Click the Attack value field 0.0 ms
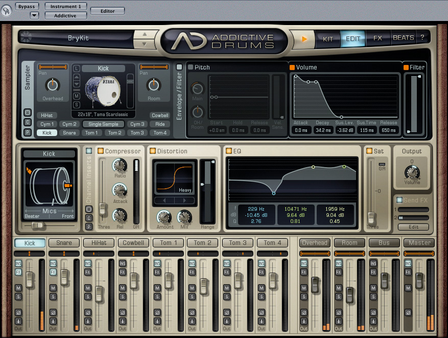Screen dimensions: 448x338 301,130
